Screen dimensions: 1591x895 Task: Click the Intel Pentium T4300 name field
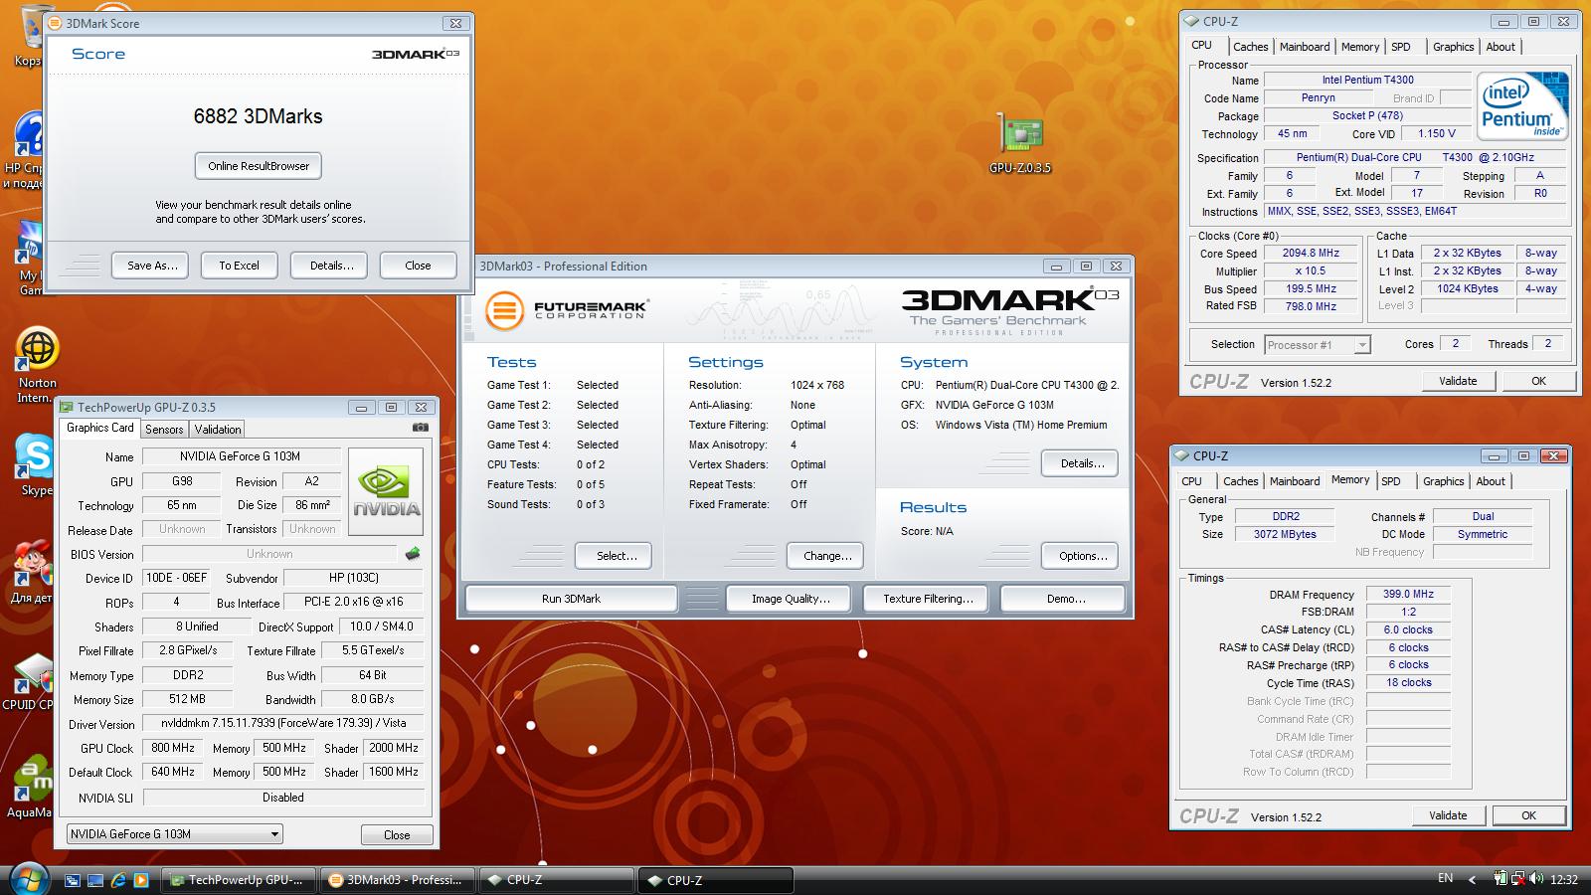tap(1367, 80)
